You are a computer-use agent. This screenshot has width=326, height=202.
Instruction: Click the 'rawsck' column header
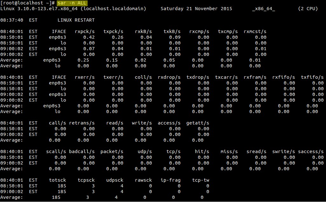coord(143,180)
